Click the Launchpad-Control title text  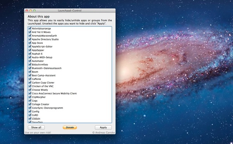pos(70,10)
